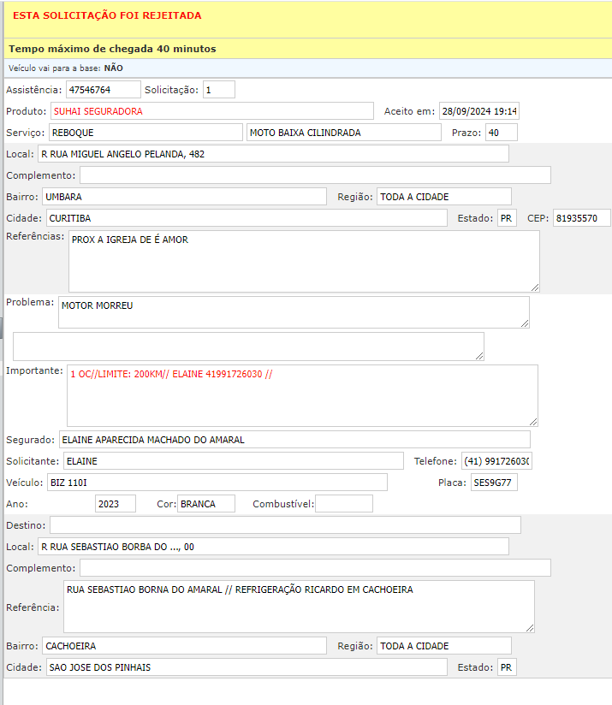612x705 pixels.
Task: Grab the resize handle of the Importante text area
Action: pyautogui.click(x=533, y=421)
